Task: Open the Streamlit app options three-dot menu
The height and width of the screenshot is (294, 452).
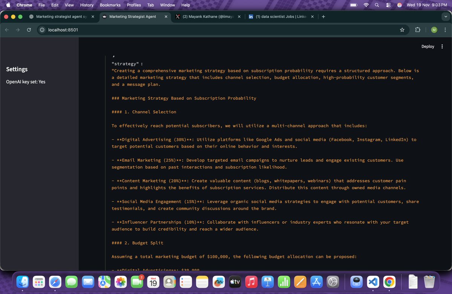Action: pos(442,46)
